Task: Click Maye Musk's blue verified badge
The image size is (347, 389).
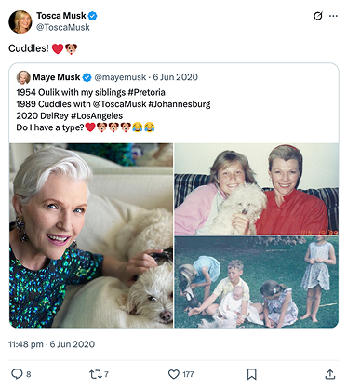Action: (x=87, y=77)
